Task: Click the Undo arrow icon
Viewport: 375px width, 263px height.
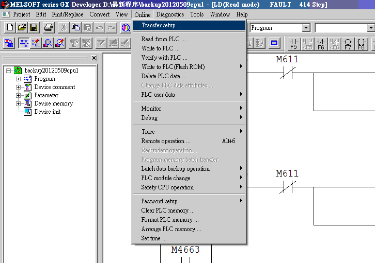Action: [x=100, y=27]
